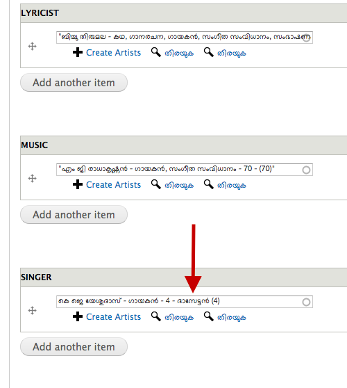This screenshot has height=388, width=347.
Task: Open Create Artists link in Music section
Action: [113, 185]
